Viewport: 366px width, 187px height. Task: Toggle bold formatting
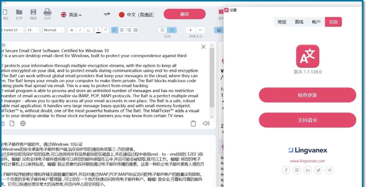72,30
